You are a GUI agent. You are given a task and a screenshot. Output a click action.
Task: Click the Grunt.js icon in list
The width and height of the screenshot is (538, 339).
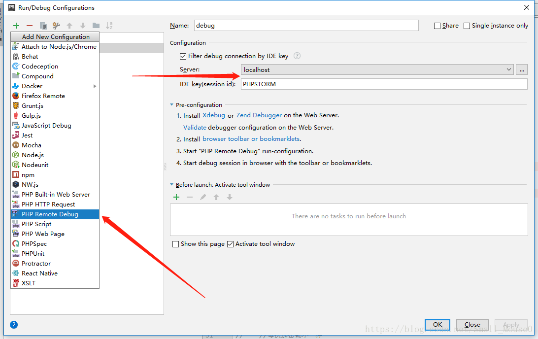pos(16,105)
